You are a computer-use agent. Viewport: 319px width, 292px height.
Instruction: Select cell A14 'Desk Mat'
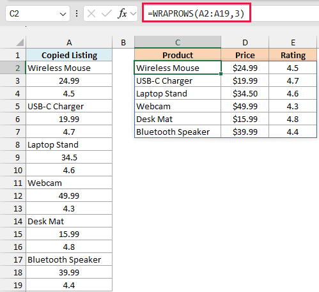click(69, 221)
